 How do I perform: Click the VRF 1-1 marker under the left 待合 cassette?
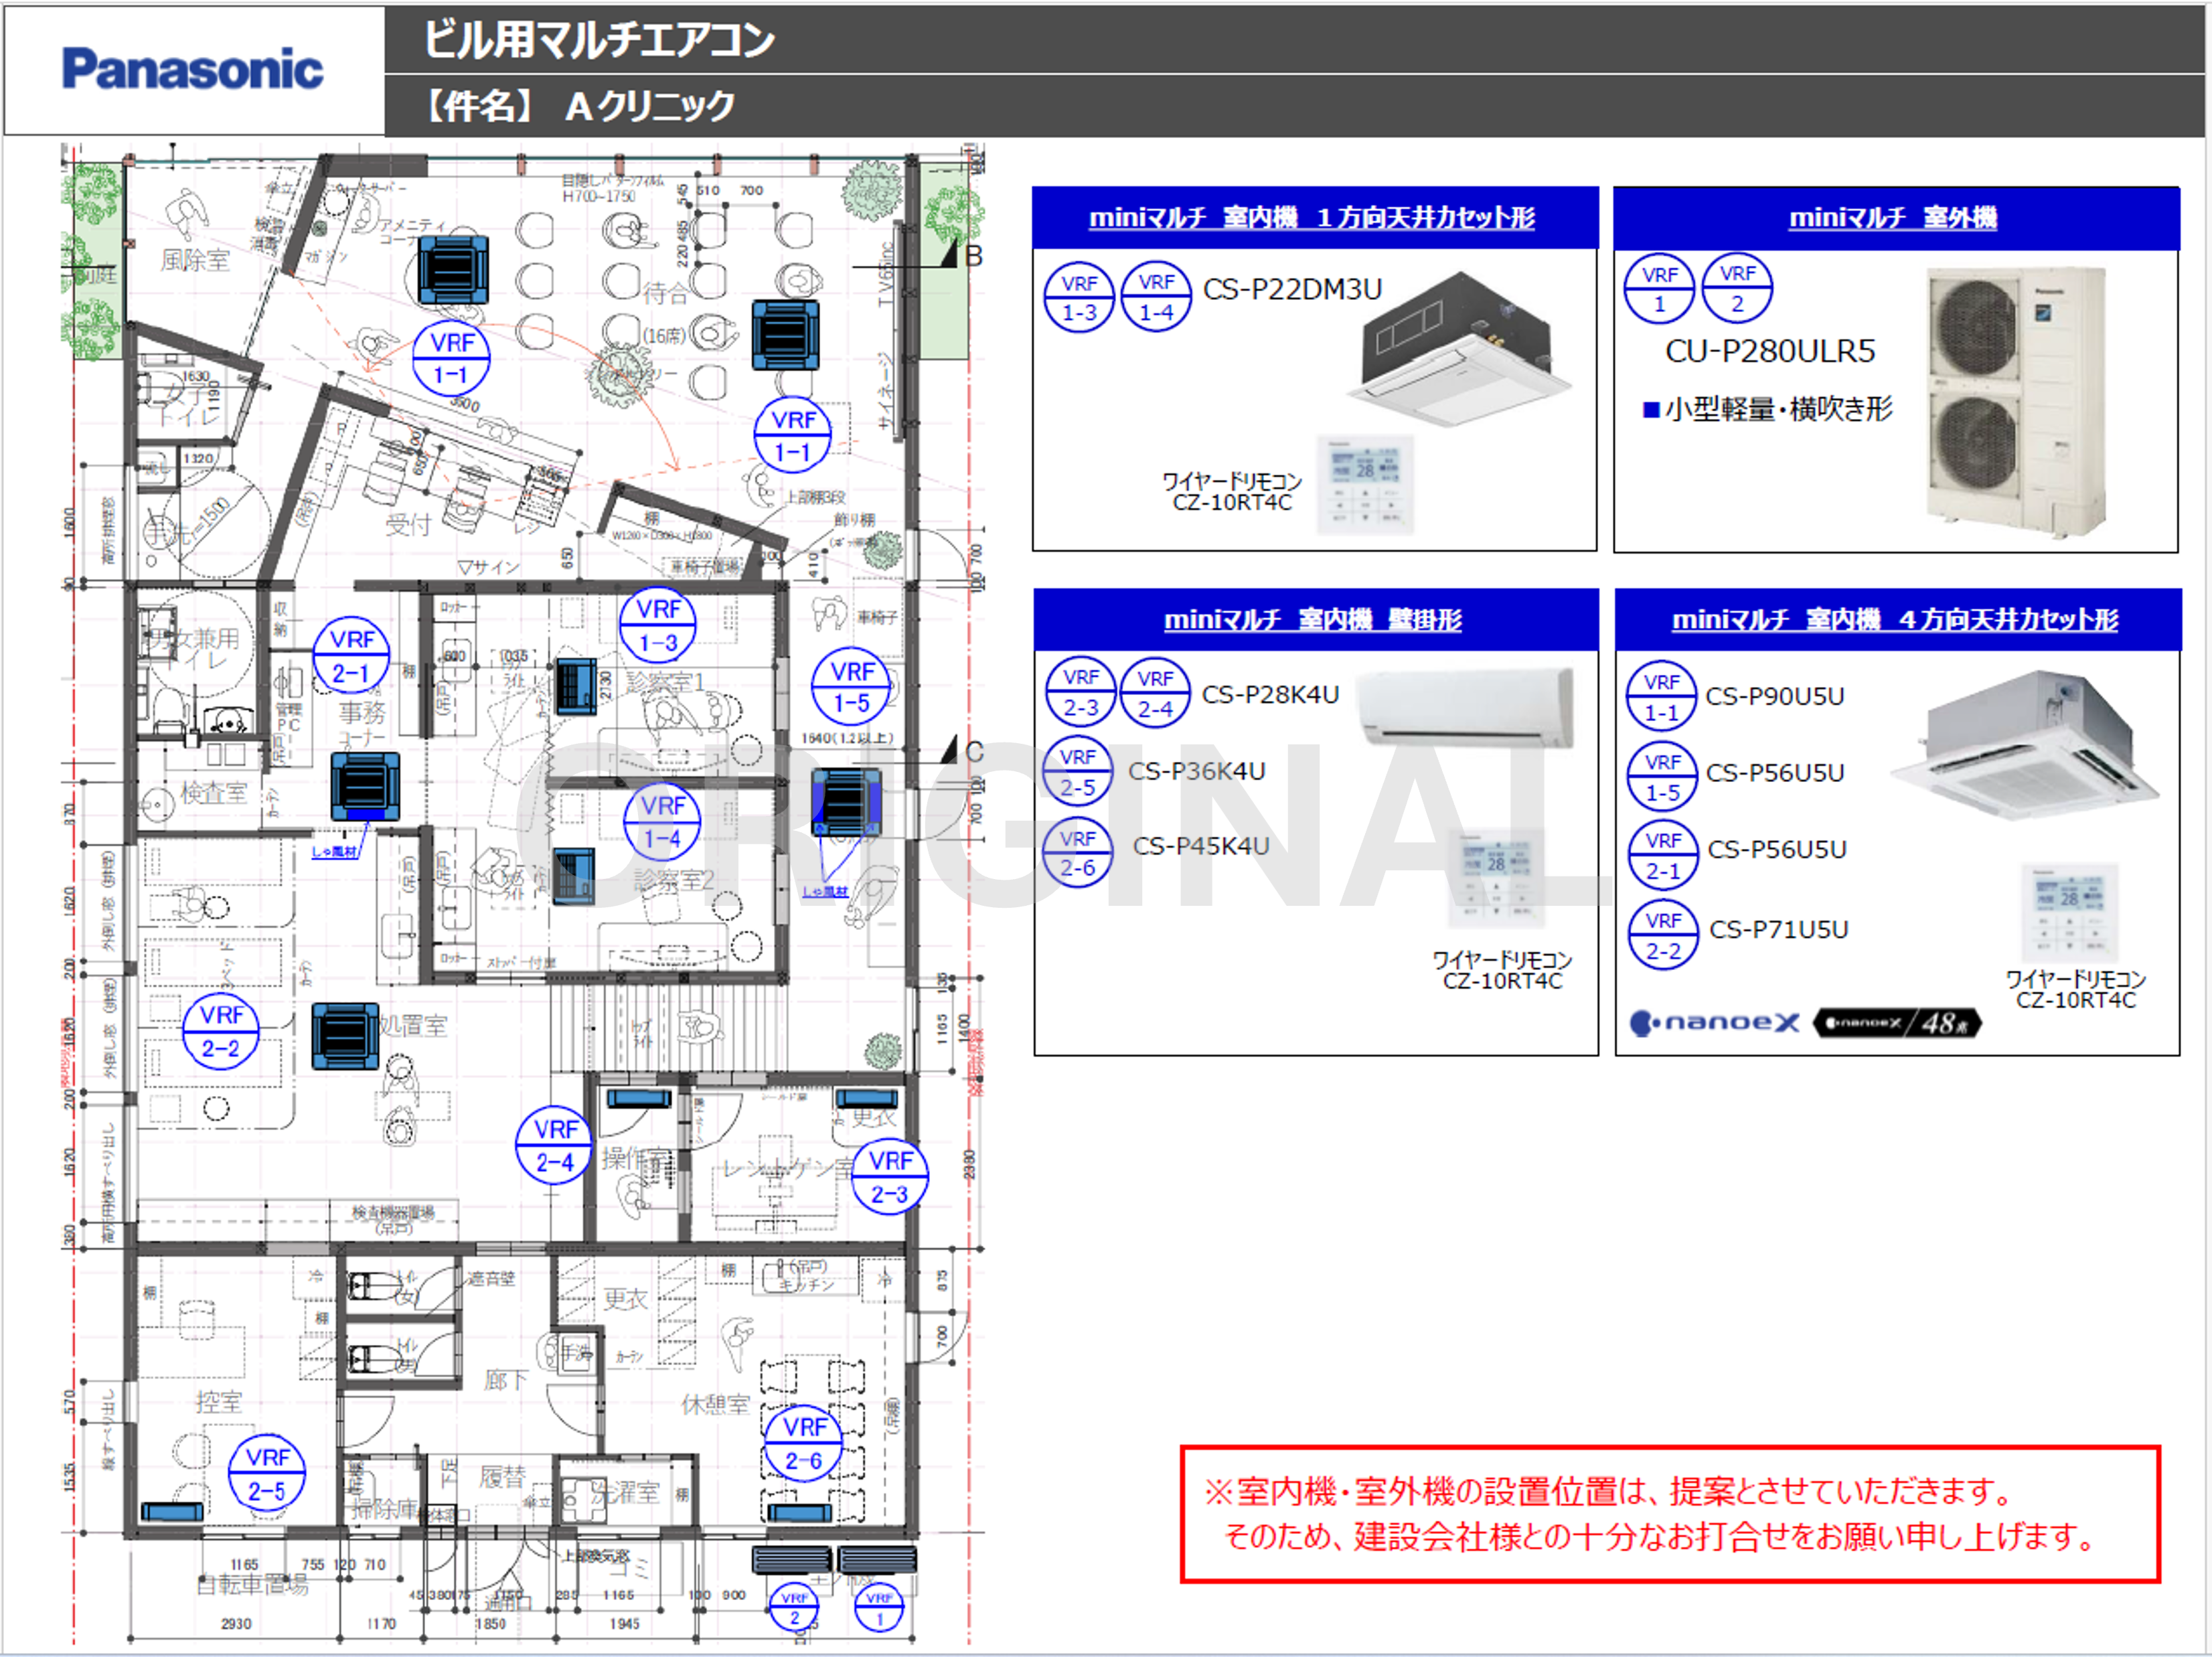[451, 358]
